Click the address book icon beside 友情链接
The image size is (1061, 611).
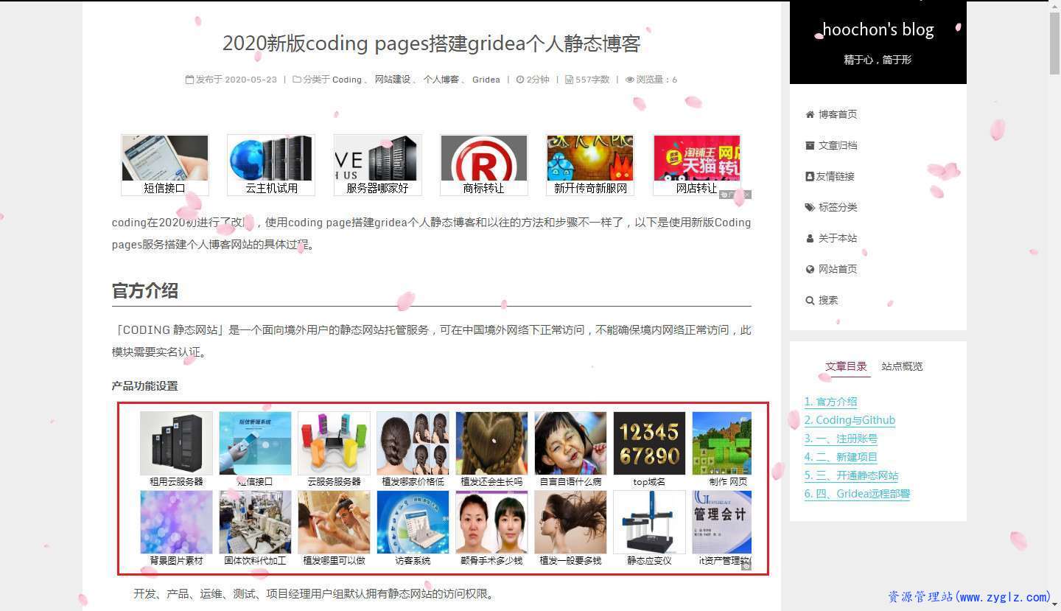(810, 176)
